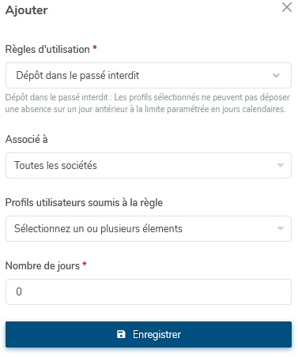Click the 'Sélectionnez un ou plusieurs élements' placeholder
This screenshot has height=357, width=298.
click(98, 228)
